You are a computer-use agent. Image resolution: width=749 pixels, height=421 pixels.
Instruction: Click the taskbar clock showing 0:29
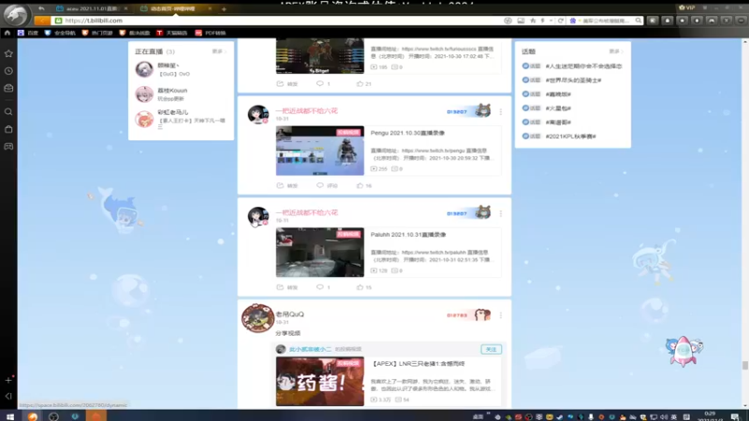(711, 415)
